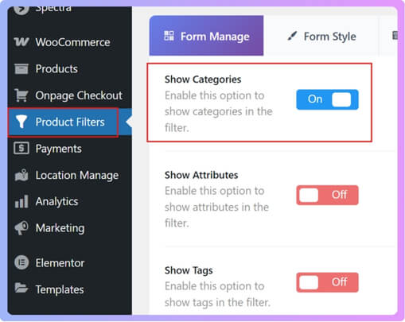Screen dimensions: 405x322
Task: Open the Onpage Checkout menu
Action: [69, 95]
